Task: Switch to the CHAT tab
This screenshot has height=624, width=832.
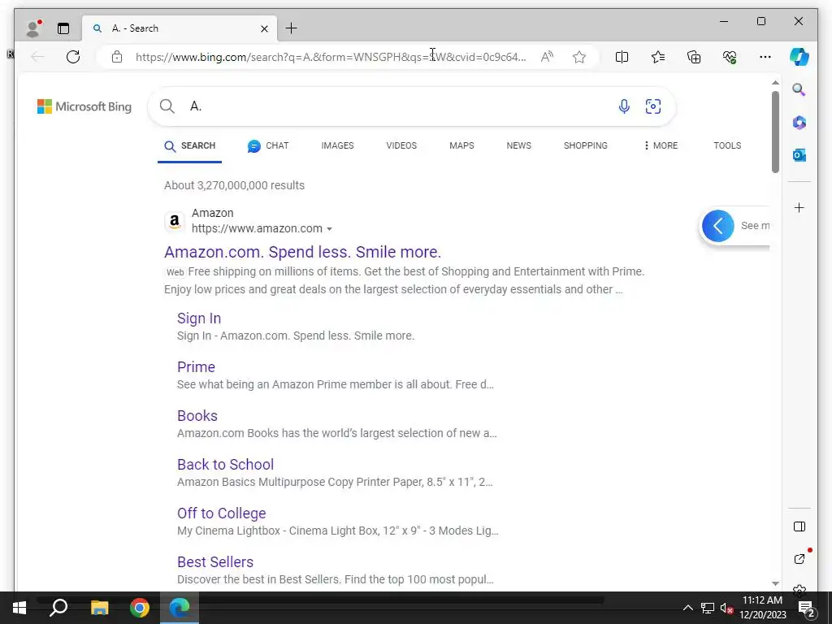Action: click(268, 146)
